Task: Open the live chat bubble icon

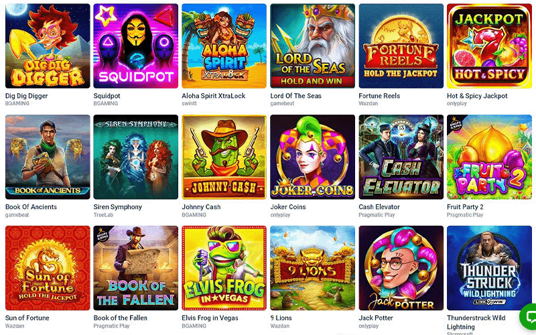Action: point(529,316)
